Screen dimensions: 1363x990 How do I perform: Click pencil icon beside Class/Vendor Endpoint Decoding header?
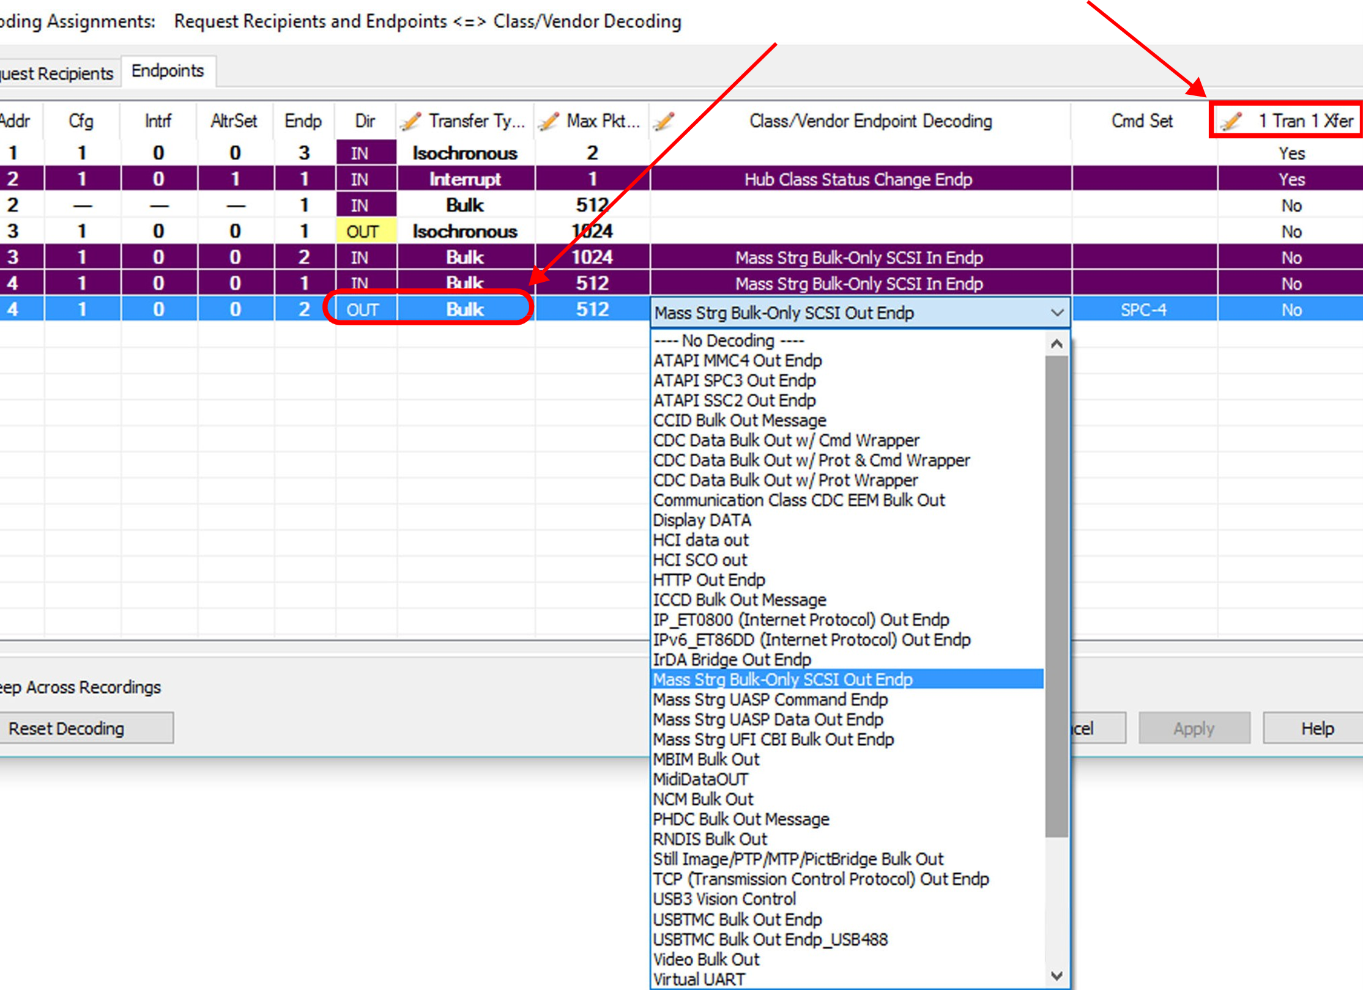tap(664, 121)
